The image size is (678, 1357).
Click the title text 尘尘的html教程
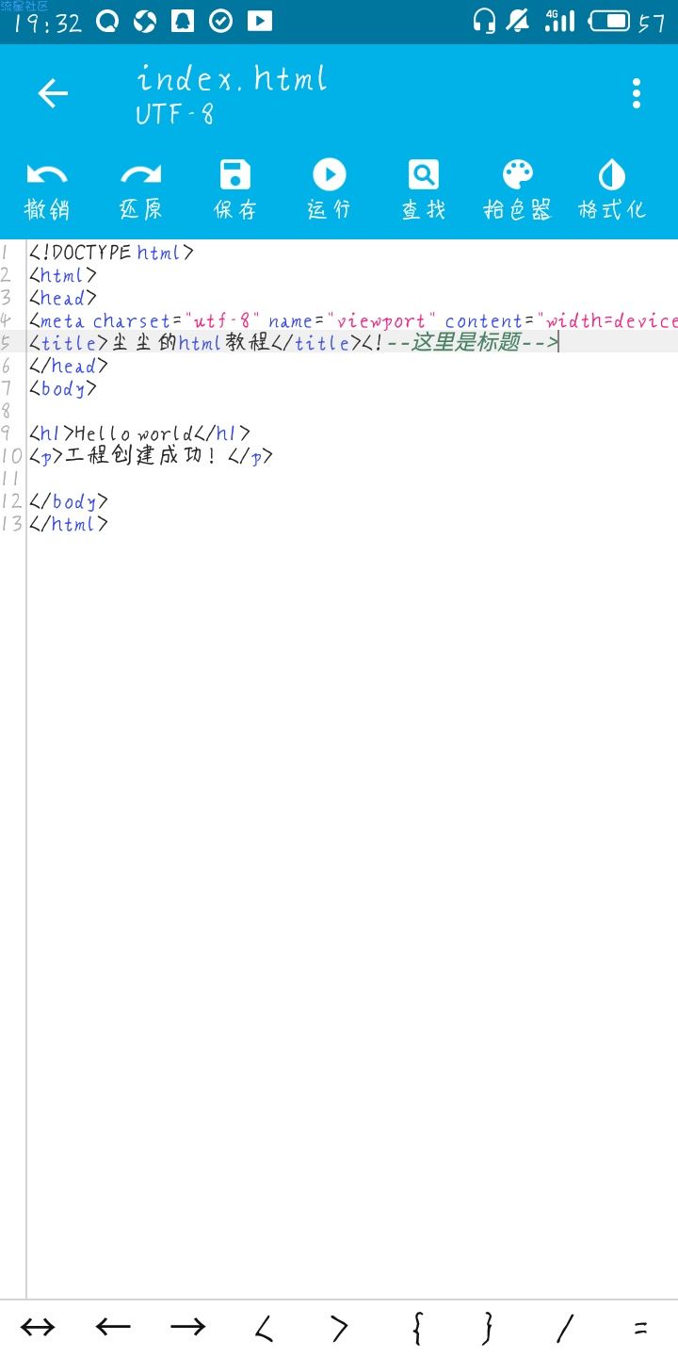click(190, 342)
